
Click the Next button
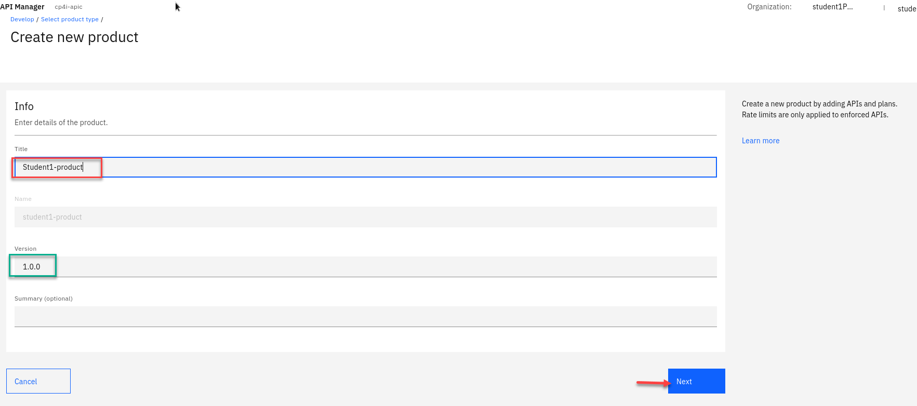click(x=696, y=381)
